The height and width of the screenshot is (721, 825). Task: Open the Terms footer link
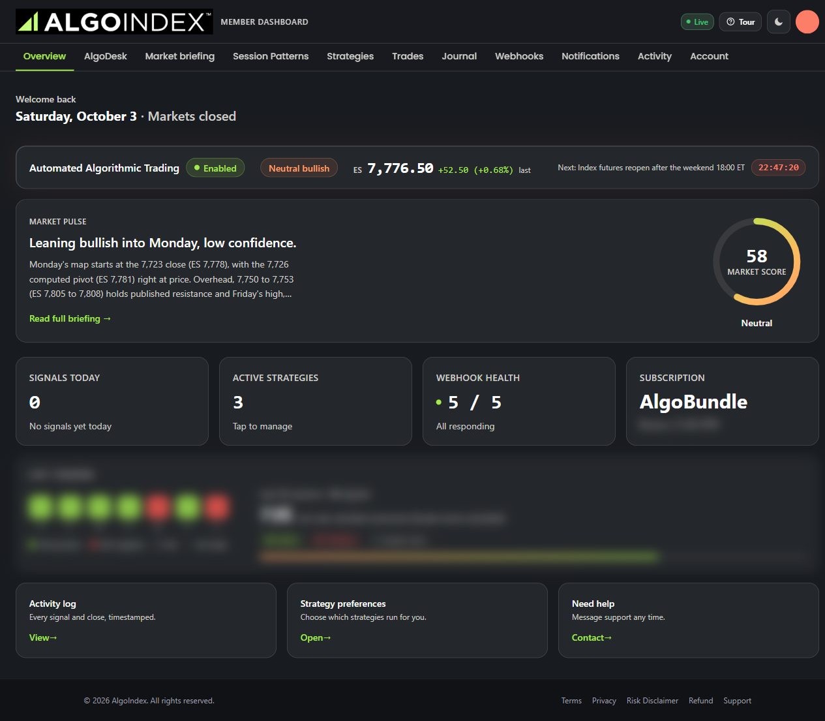pyautogui.click(x=571, y=701)
